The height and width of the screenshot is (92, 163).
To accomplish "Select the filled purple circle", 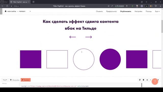I will 110,59.
